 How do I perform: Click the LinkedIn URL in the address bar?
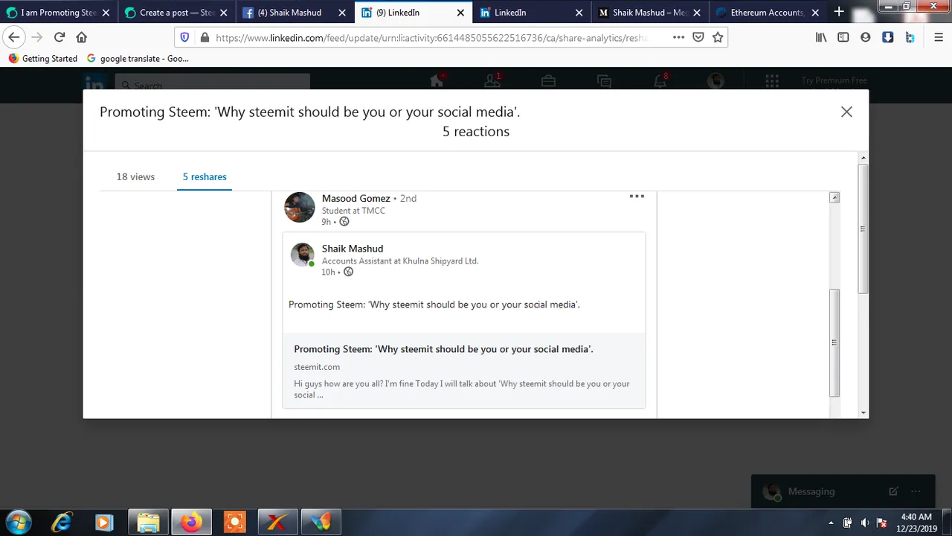pos(431,38)
